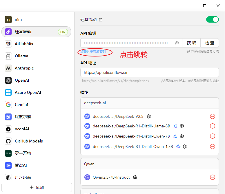Select the AiHubMix provider
225x194 pixels.
click(x=36, y=44)
